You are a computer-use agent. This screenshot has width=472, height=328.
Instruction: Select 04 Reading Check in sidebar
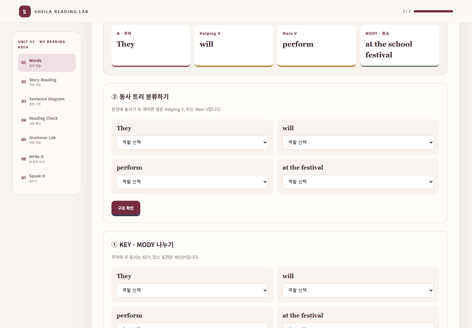coord(47,120)
